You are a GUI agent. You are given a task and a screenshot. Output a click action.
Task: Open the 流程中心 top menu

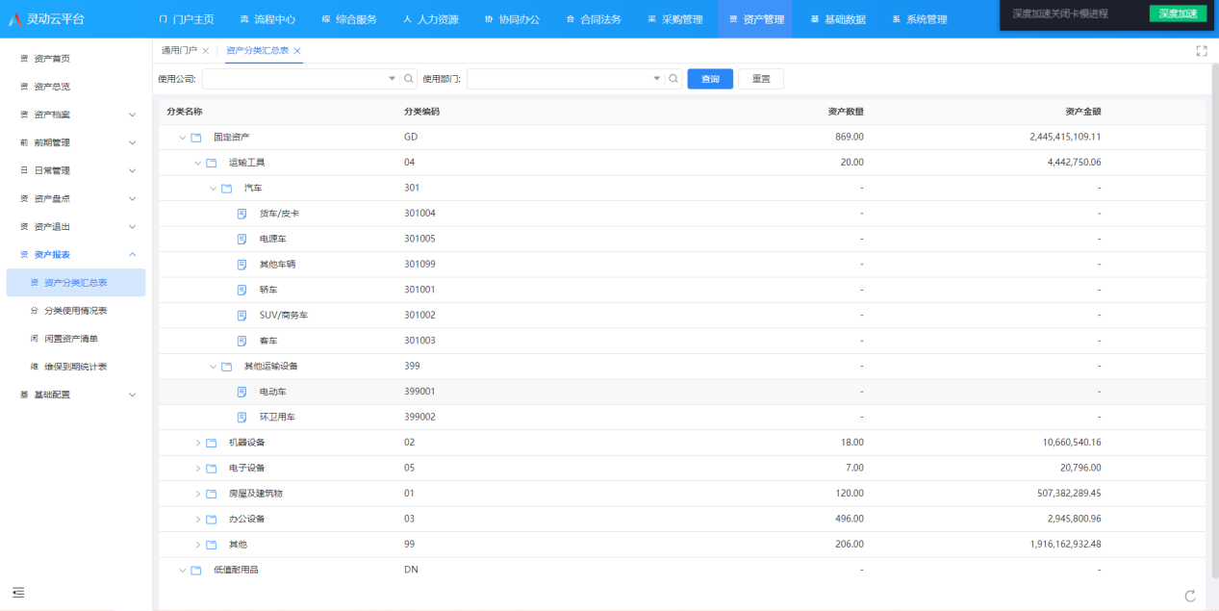(267, 19)
